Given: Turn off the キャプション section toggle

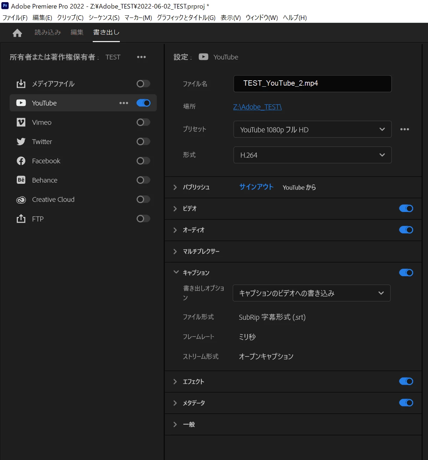Looking at the screenshot, I should pyautogui.click(x=406, y=273).
